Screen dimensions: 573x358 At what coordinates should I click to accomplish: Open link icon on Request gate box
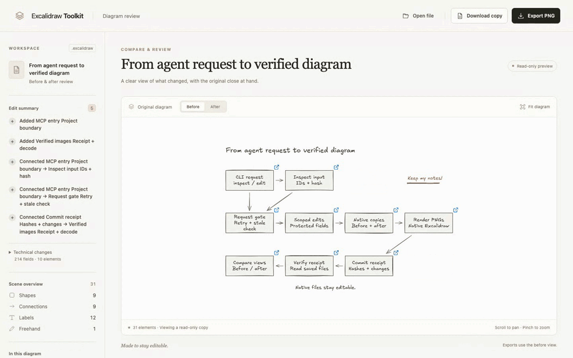(x=277, y=210)
